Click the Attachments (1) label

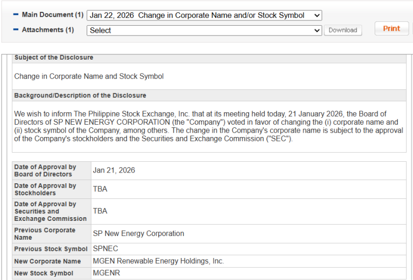point(48,30)
